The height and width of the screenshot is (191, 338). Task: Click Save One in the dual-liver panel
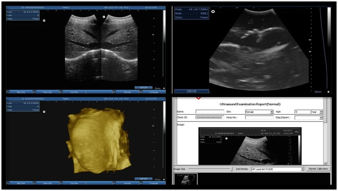pyautogui.click(x=47, y=92)
